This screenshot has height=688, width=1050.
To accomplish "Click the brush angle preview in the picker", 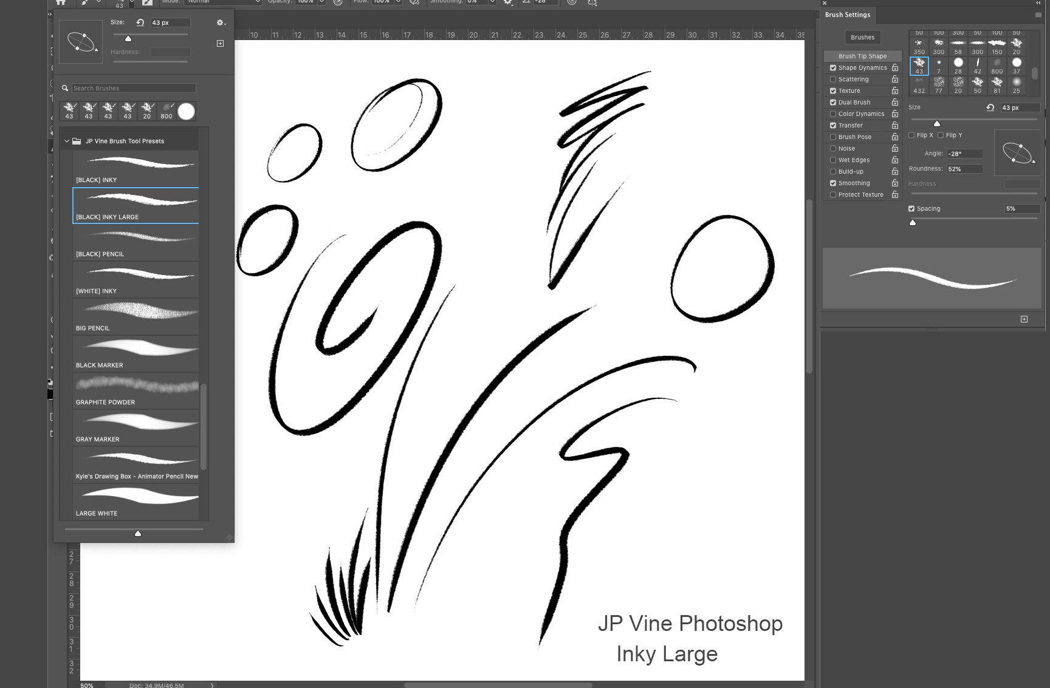I will coord(81,42).
